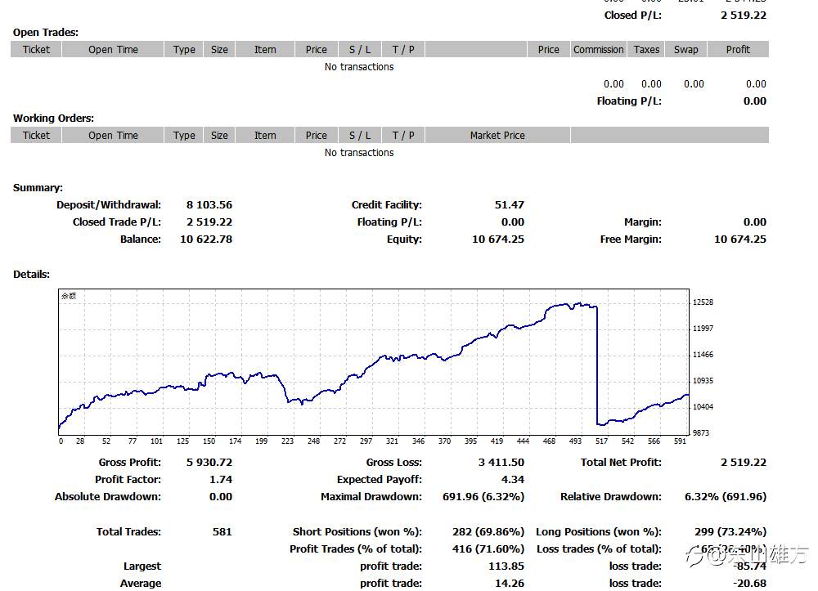Select the Balance value 10 622.78
818x591 pixels.
[206, 240]
